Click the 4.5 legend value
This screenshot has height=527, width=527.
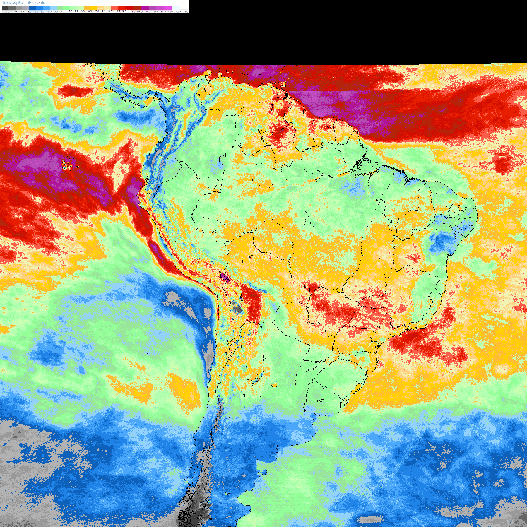tap(63, 11)
